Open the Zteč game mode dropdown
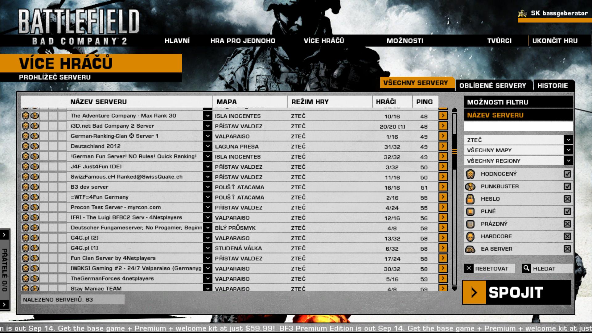This screenshot has width=592, height=333. pyautogui.click(x=519, y=140)
